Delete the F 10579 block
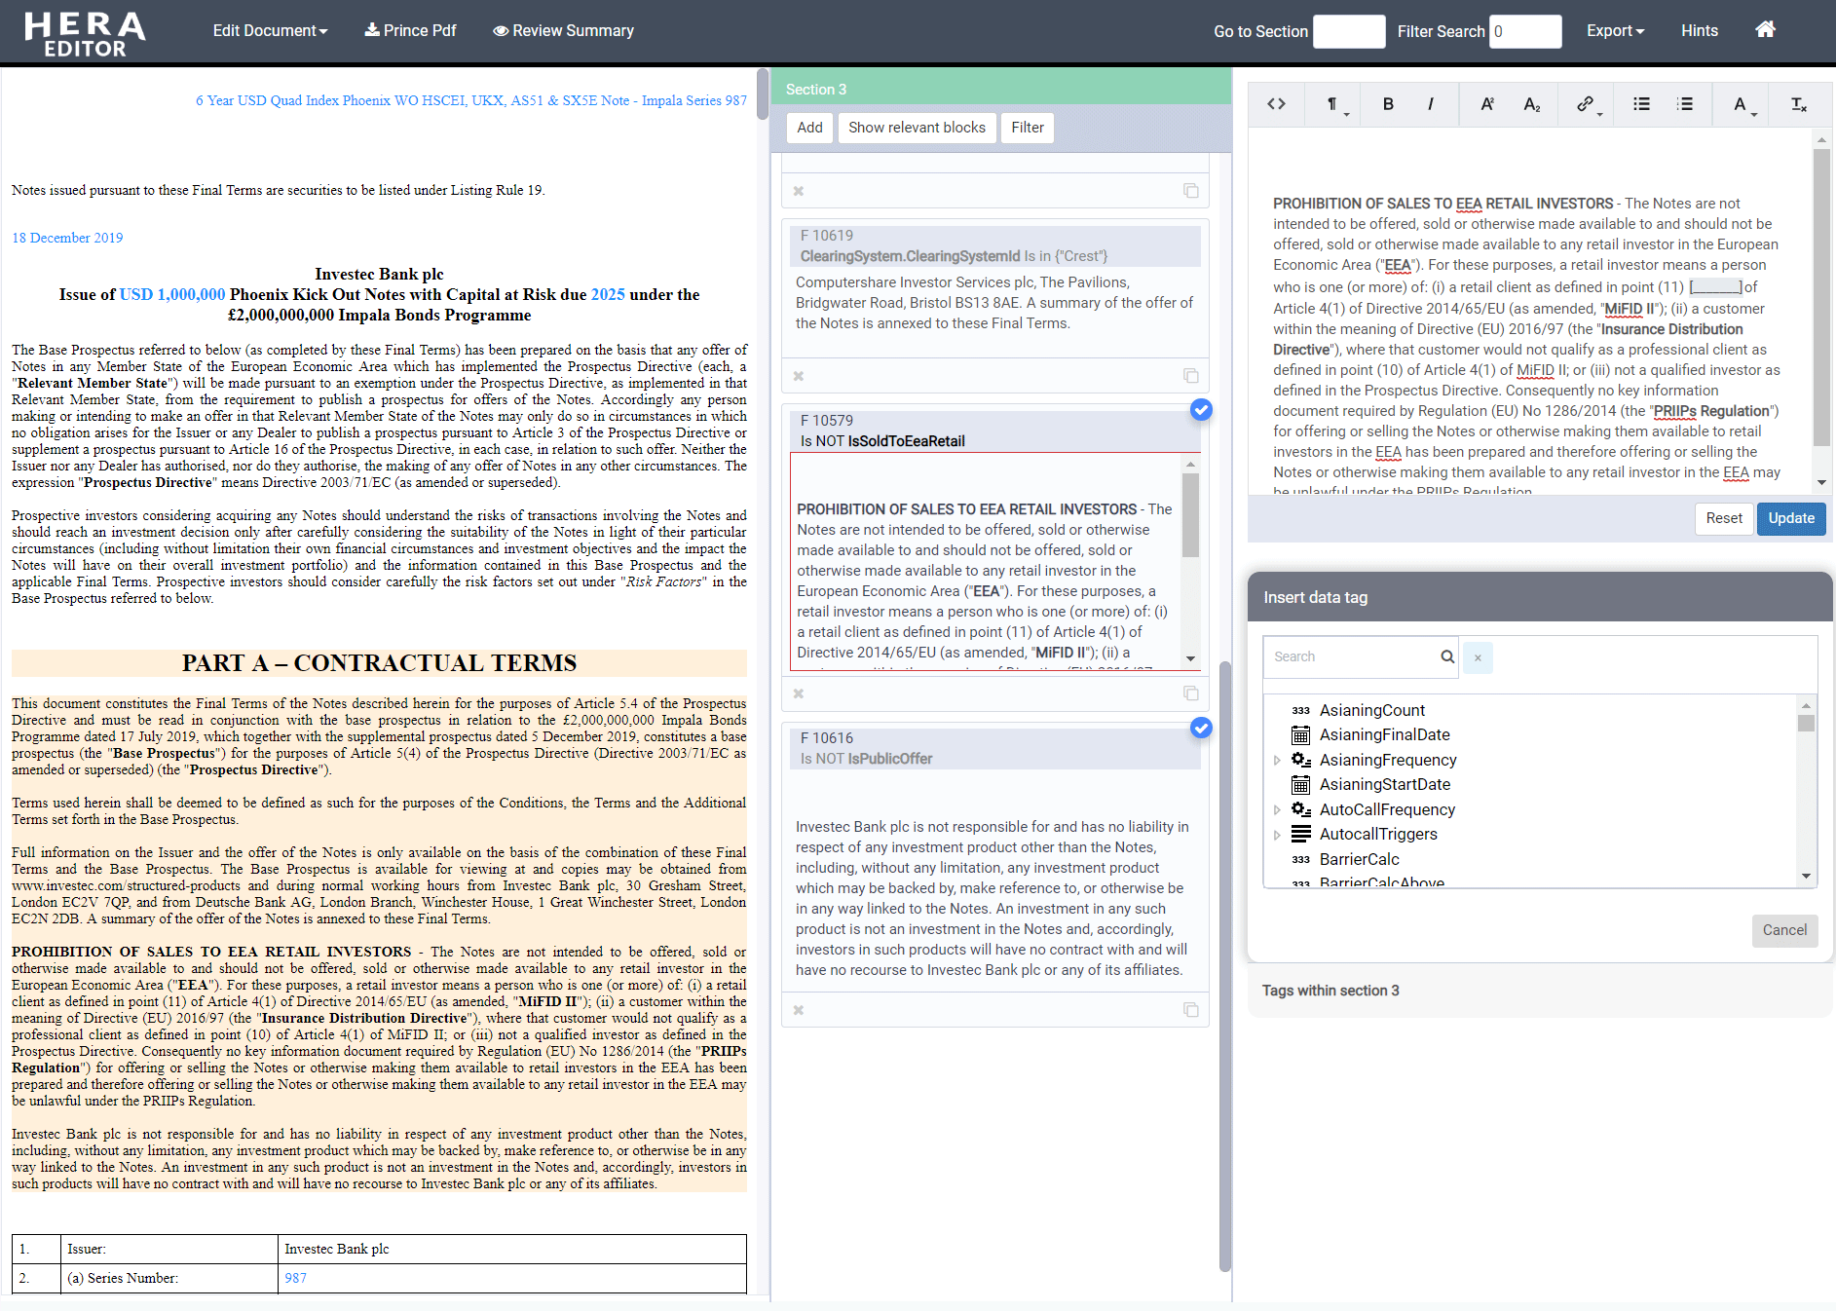 point(799,693)
